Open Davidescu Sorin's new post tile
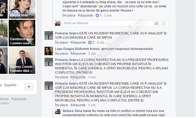The height and width of the screenshot is (118, 196). [x=22, y=33]
